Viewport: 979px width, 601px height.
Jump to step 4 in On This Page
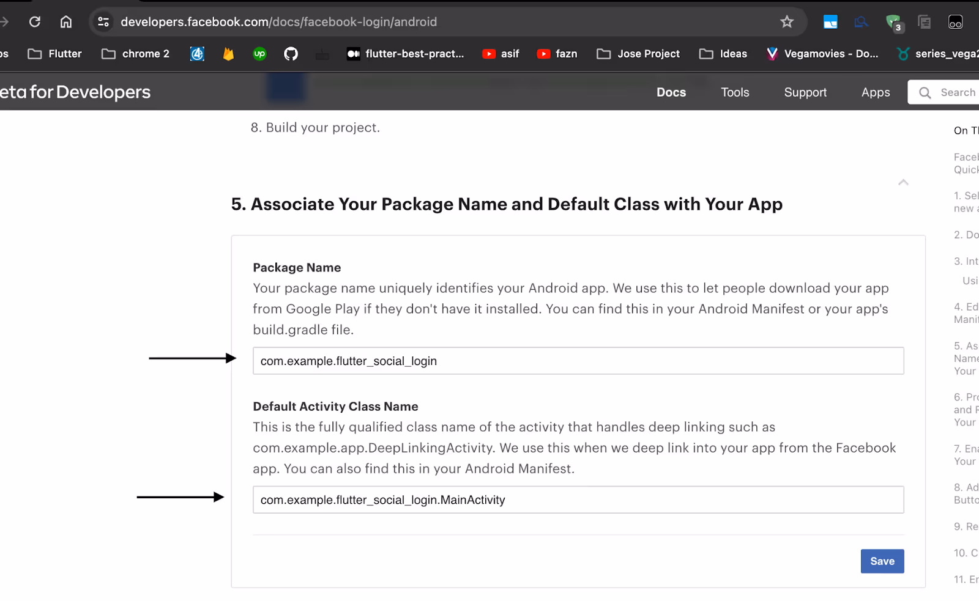[966, 313]
